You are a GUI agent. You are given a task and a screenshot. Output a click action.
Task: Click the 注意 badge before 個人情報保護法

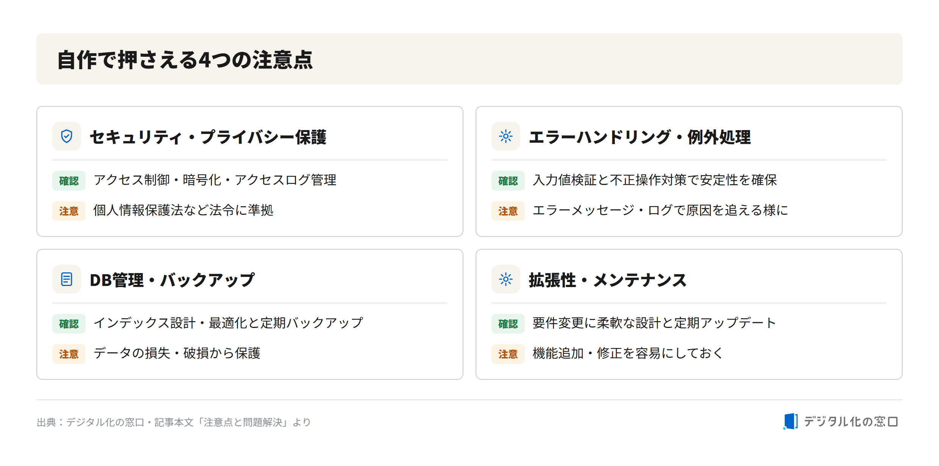pyautogui.click(x=69, y=211)
